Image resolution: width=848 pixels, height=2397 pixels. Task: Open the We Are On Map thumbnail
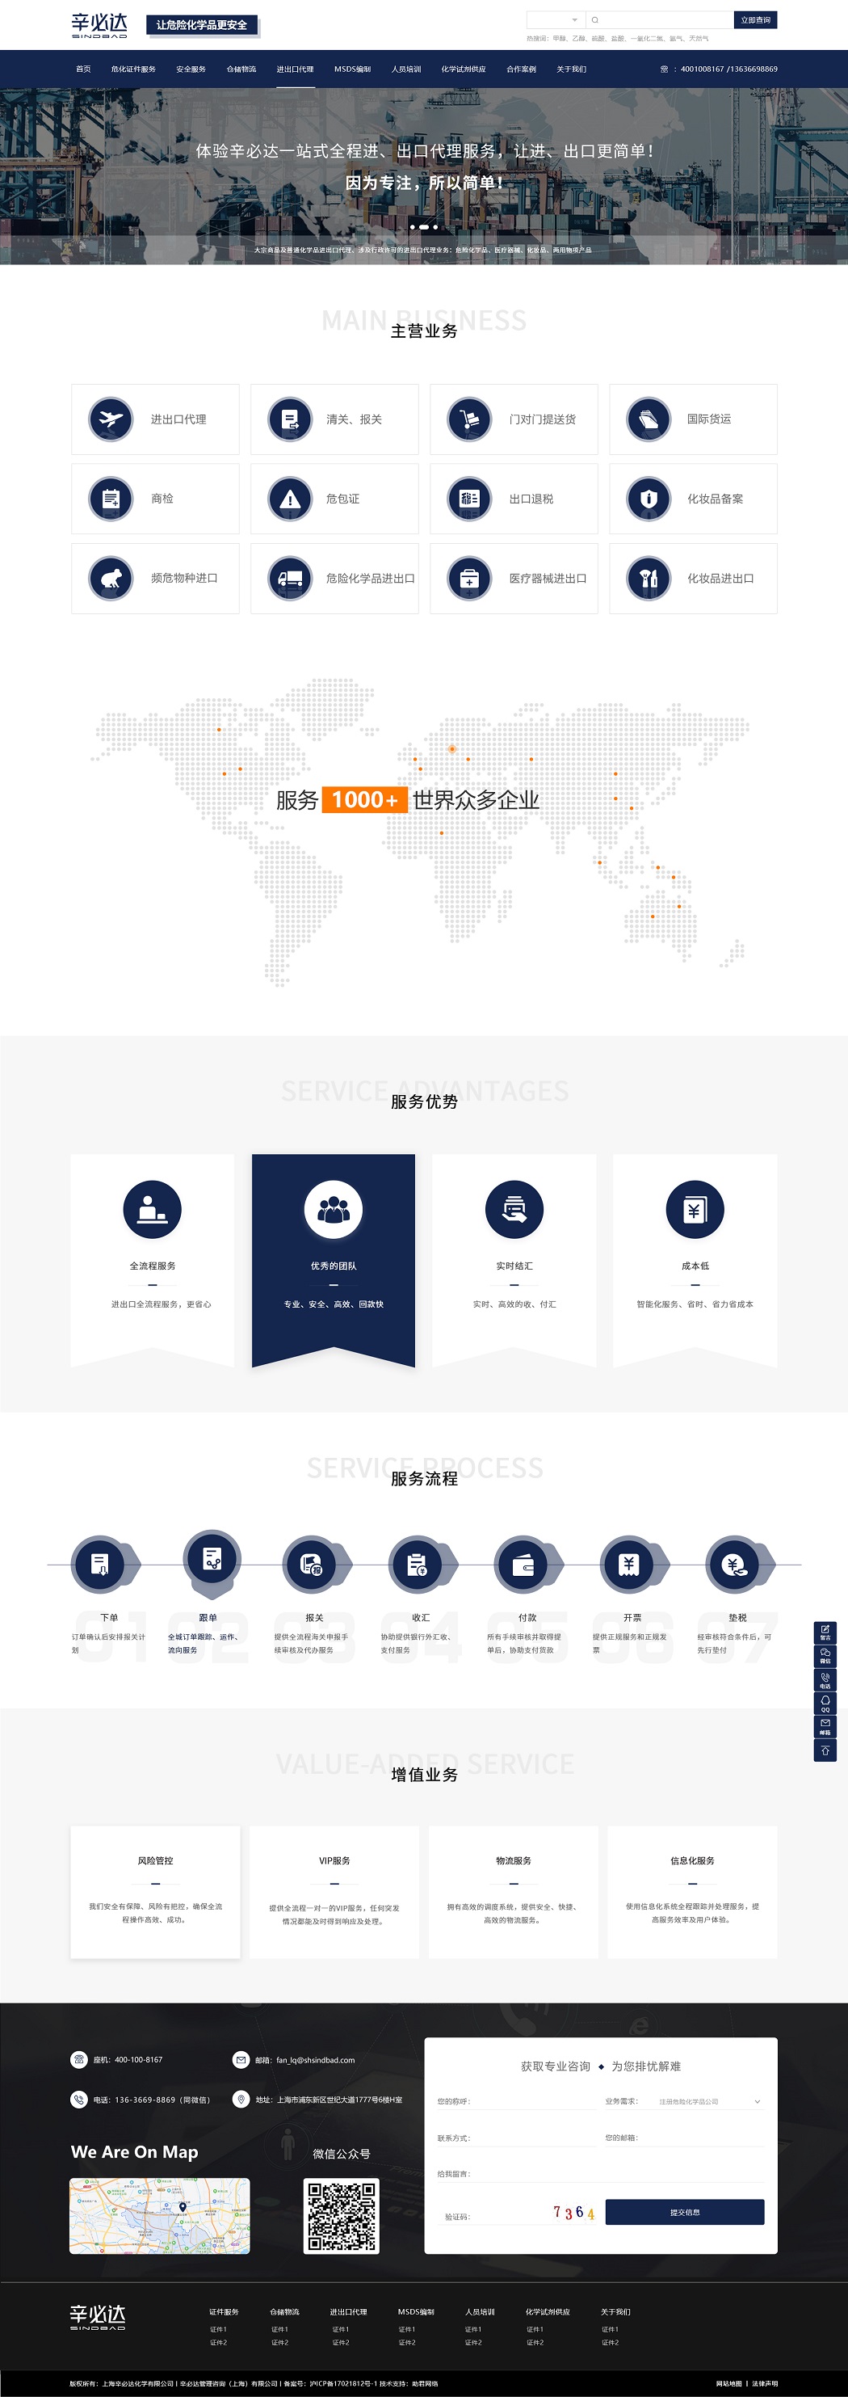(x=160, y=2215)
